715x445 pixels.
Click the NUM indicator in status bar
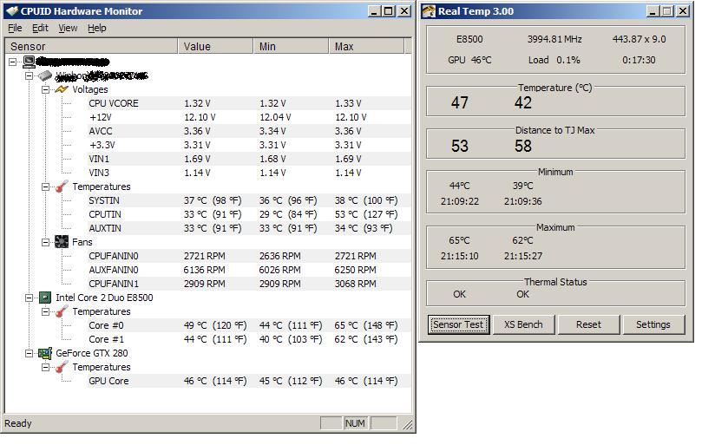[x=355, y=423]
